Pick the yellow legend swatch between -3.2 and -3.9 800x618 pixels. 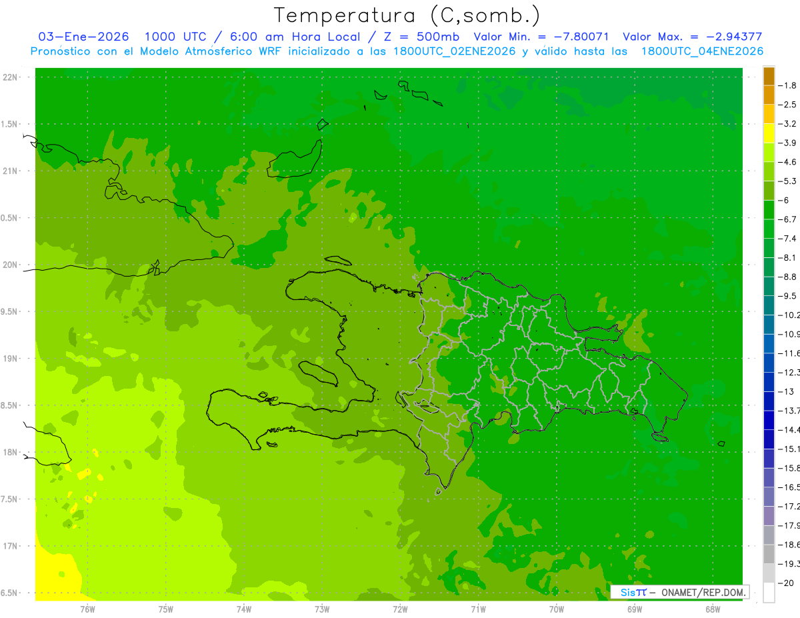click(769, 133)
